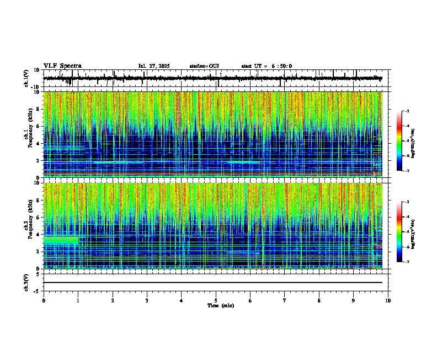Image resolution: width=437 pixels, height=337 pixels.
Task: Click the ch.1 voltage waveform trace
Action: [213, 78]
